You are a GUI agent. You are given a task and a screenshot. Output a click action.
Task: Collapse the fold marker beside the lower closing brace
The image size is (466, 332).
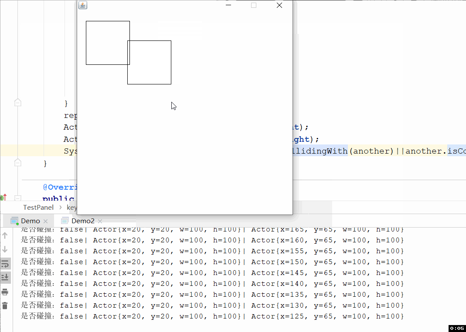pyautogui.click(x=18, y=162)
